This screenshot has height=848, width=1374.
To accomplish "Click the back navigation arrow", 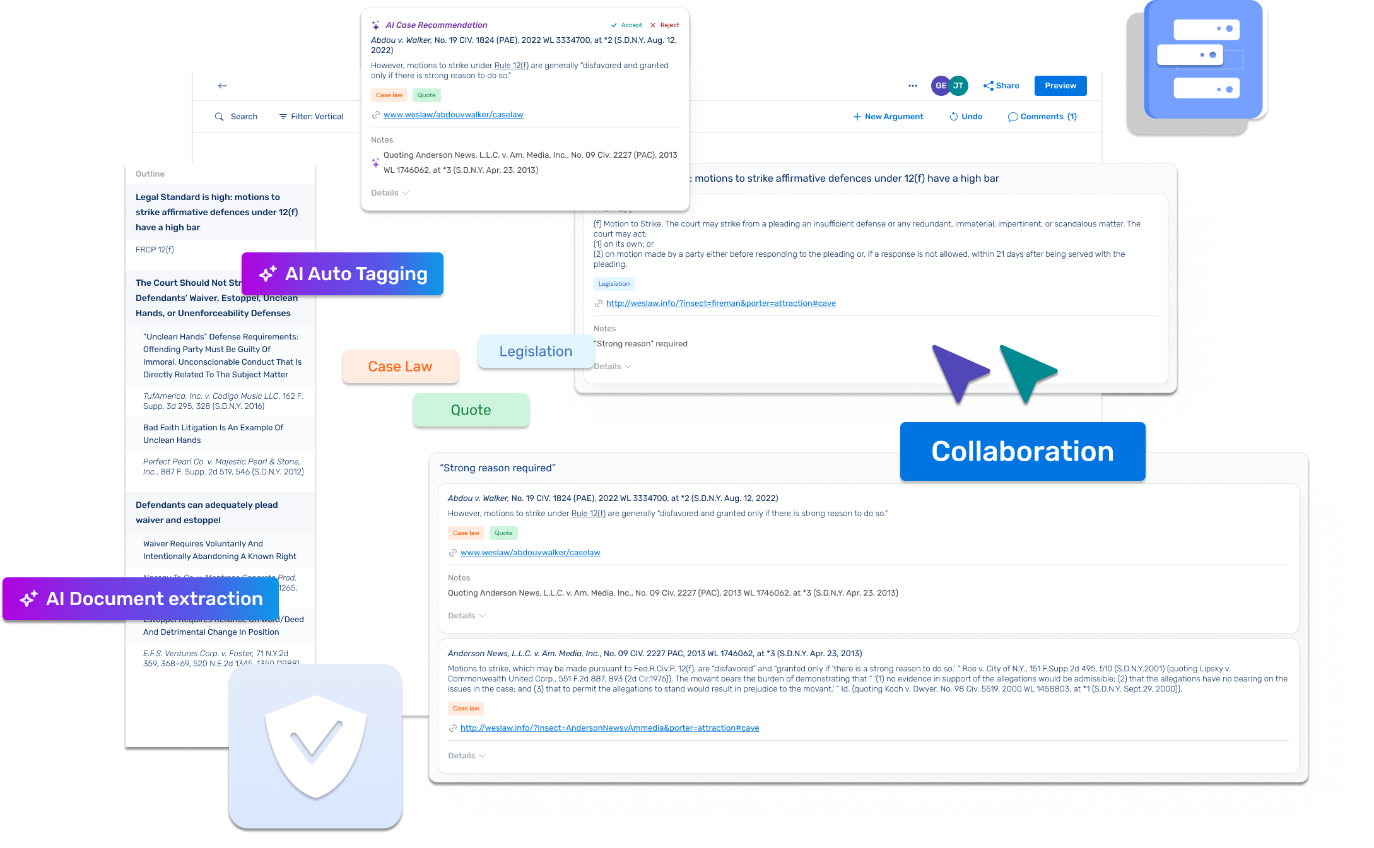I will tap(223, 86).
